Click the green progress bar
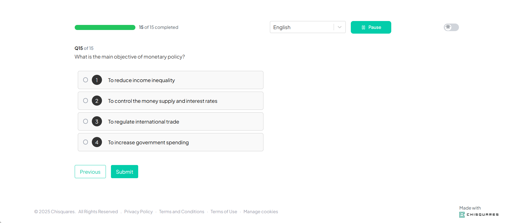 [105, 27]
